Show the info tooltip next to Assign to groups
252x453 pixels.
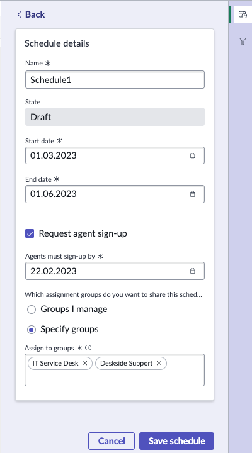click(89, 348)
